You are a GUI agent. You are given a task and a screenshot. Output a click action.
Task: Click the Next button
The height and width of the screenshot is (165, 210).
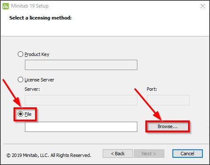(x=149, y=154)
